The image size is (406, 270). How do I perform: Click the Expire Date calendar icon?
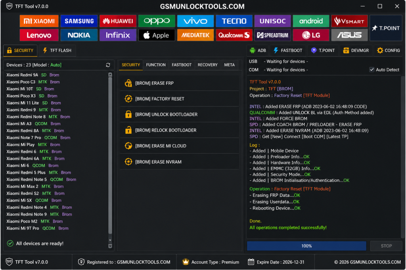[x=251, y=262]
